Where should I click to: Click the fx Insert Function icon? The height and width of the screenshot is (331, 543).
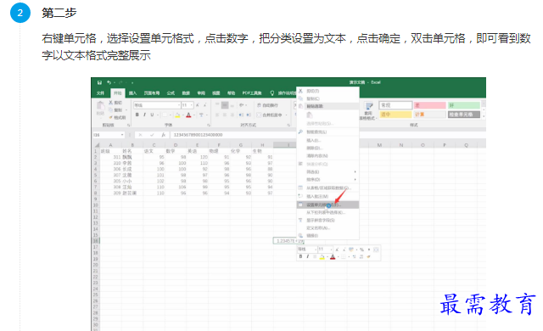tap(163, 135)
